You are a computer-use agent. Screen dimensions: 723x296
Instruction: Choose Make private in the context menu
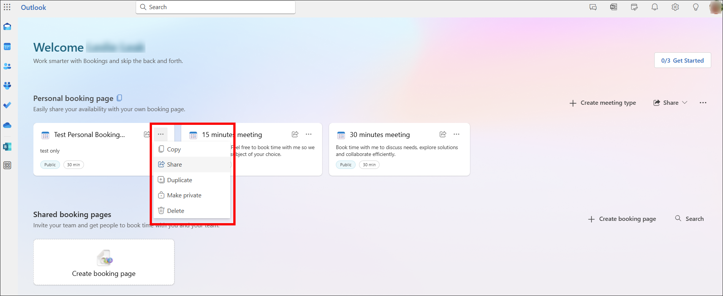pos(184,195)
